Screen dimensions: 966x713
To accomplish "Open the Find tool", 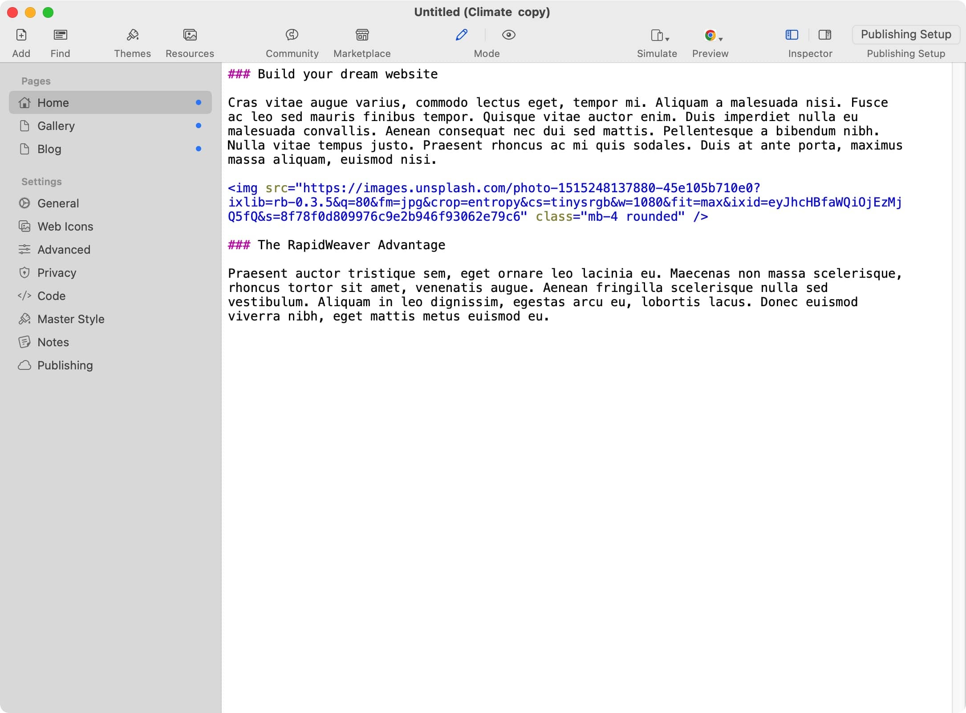I will (x=60, y=35).
